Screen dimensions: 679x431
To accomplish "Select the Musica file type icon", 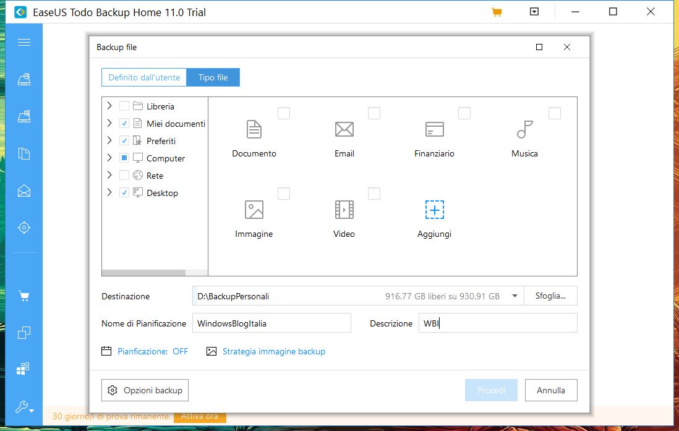I will click(524, 129).
